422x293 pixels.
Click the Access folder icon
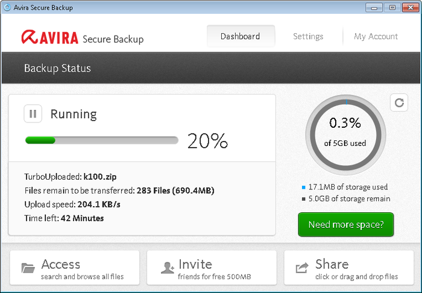pyautogui.click(x=28, y=268)
